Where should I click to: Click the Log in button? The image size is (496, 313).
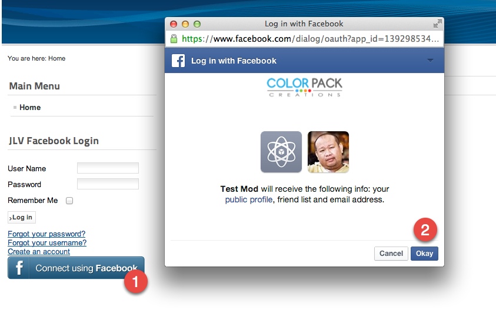pyautogui.click(x=22, y=218)
